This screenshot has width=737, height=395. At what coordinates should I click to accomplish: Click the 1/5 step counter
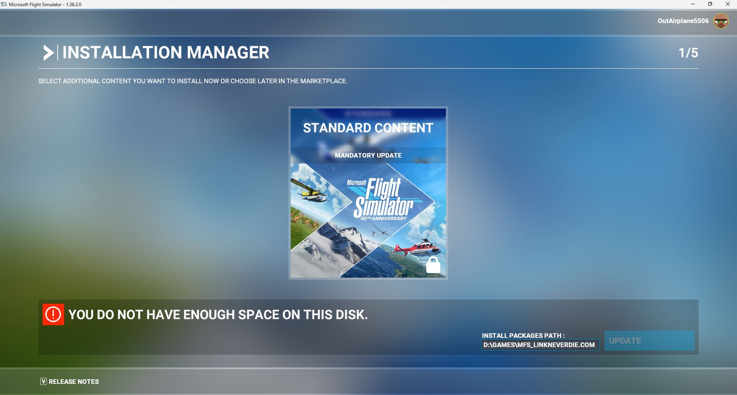(x=688, y=53)
